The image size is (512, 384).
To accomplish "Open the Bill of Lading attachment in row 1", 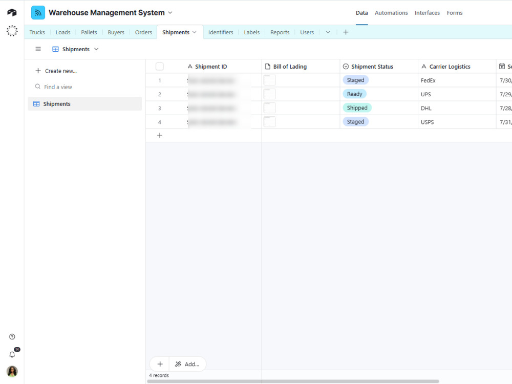I will (270, 80).
